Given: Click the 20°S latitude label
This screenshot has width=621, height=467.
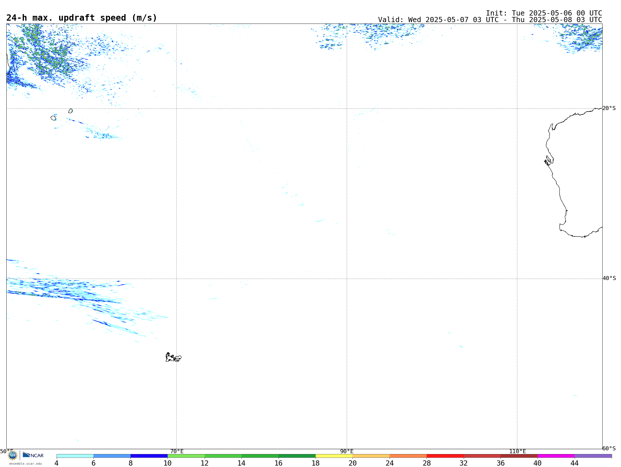Looking at the screenshot, I should coord(609,108).
